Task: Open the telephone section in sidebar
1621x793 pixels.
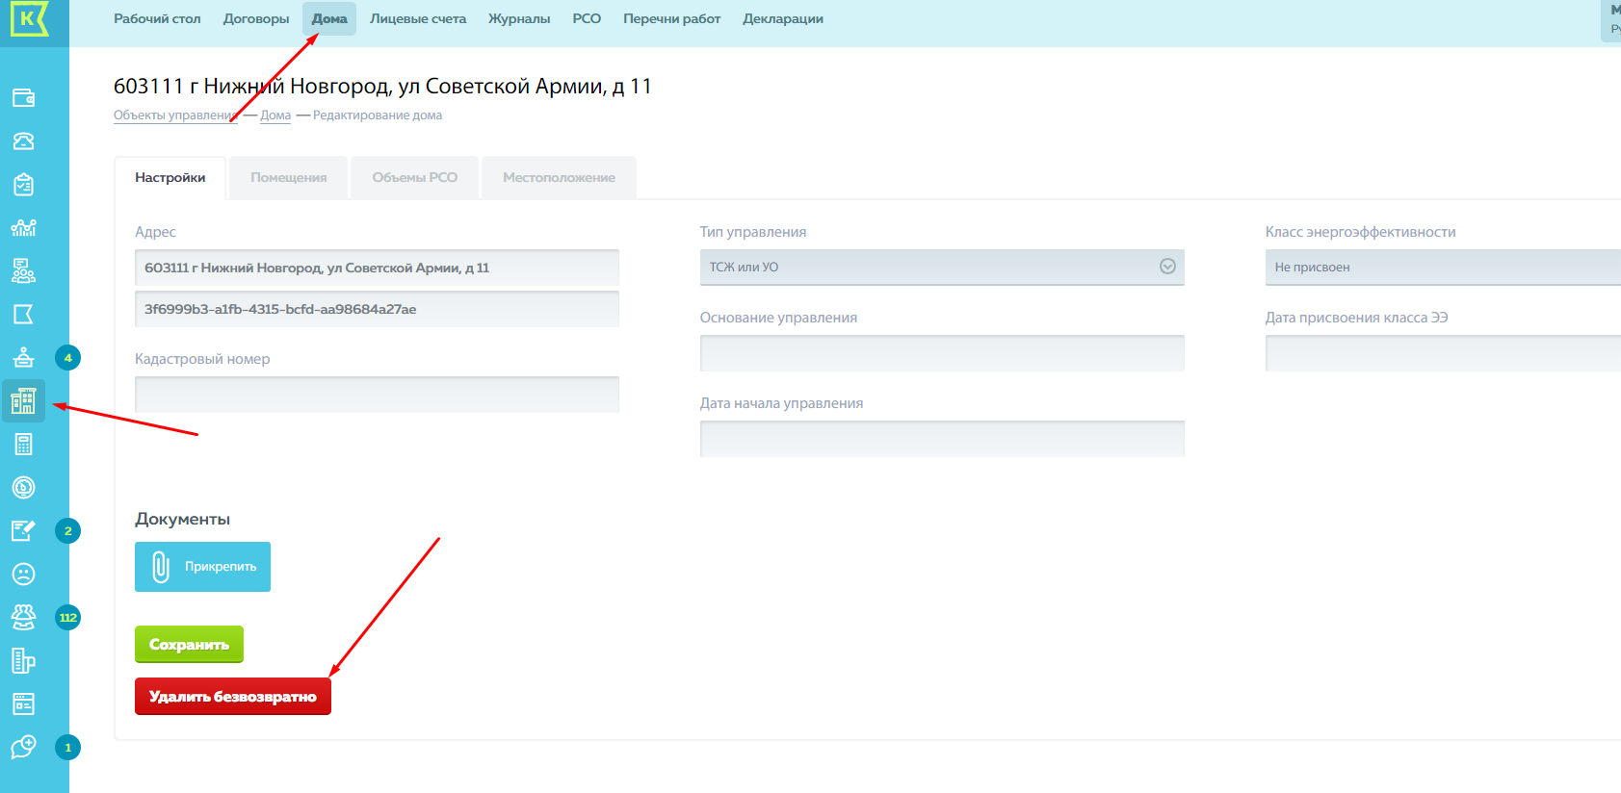Action: pos(23,141)
